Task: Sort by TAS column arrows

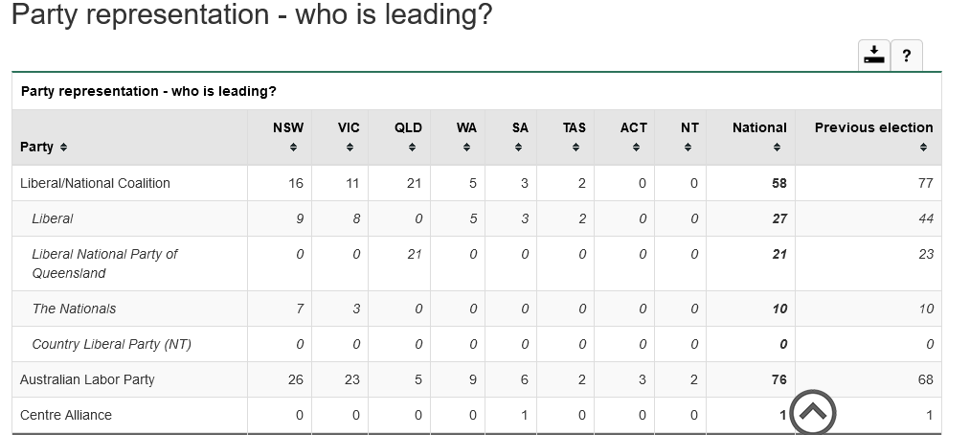Action: click(x=575, y=147)
